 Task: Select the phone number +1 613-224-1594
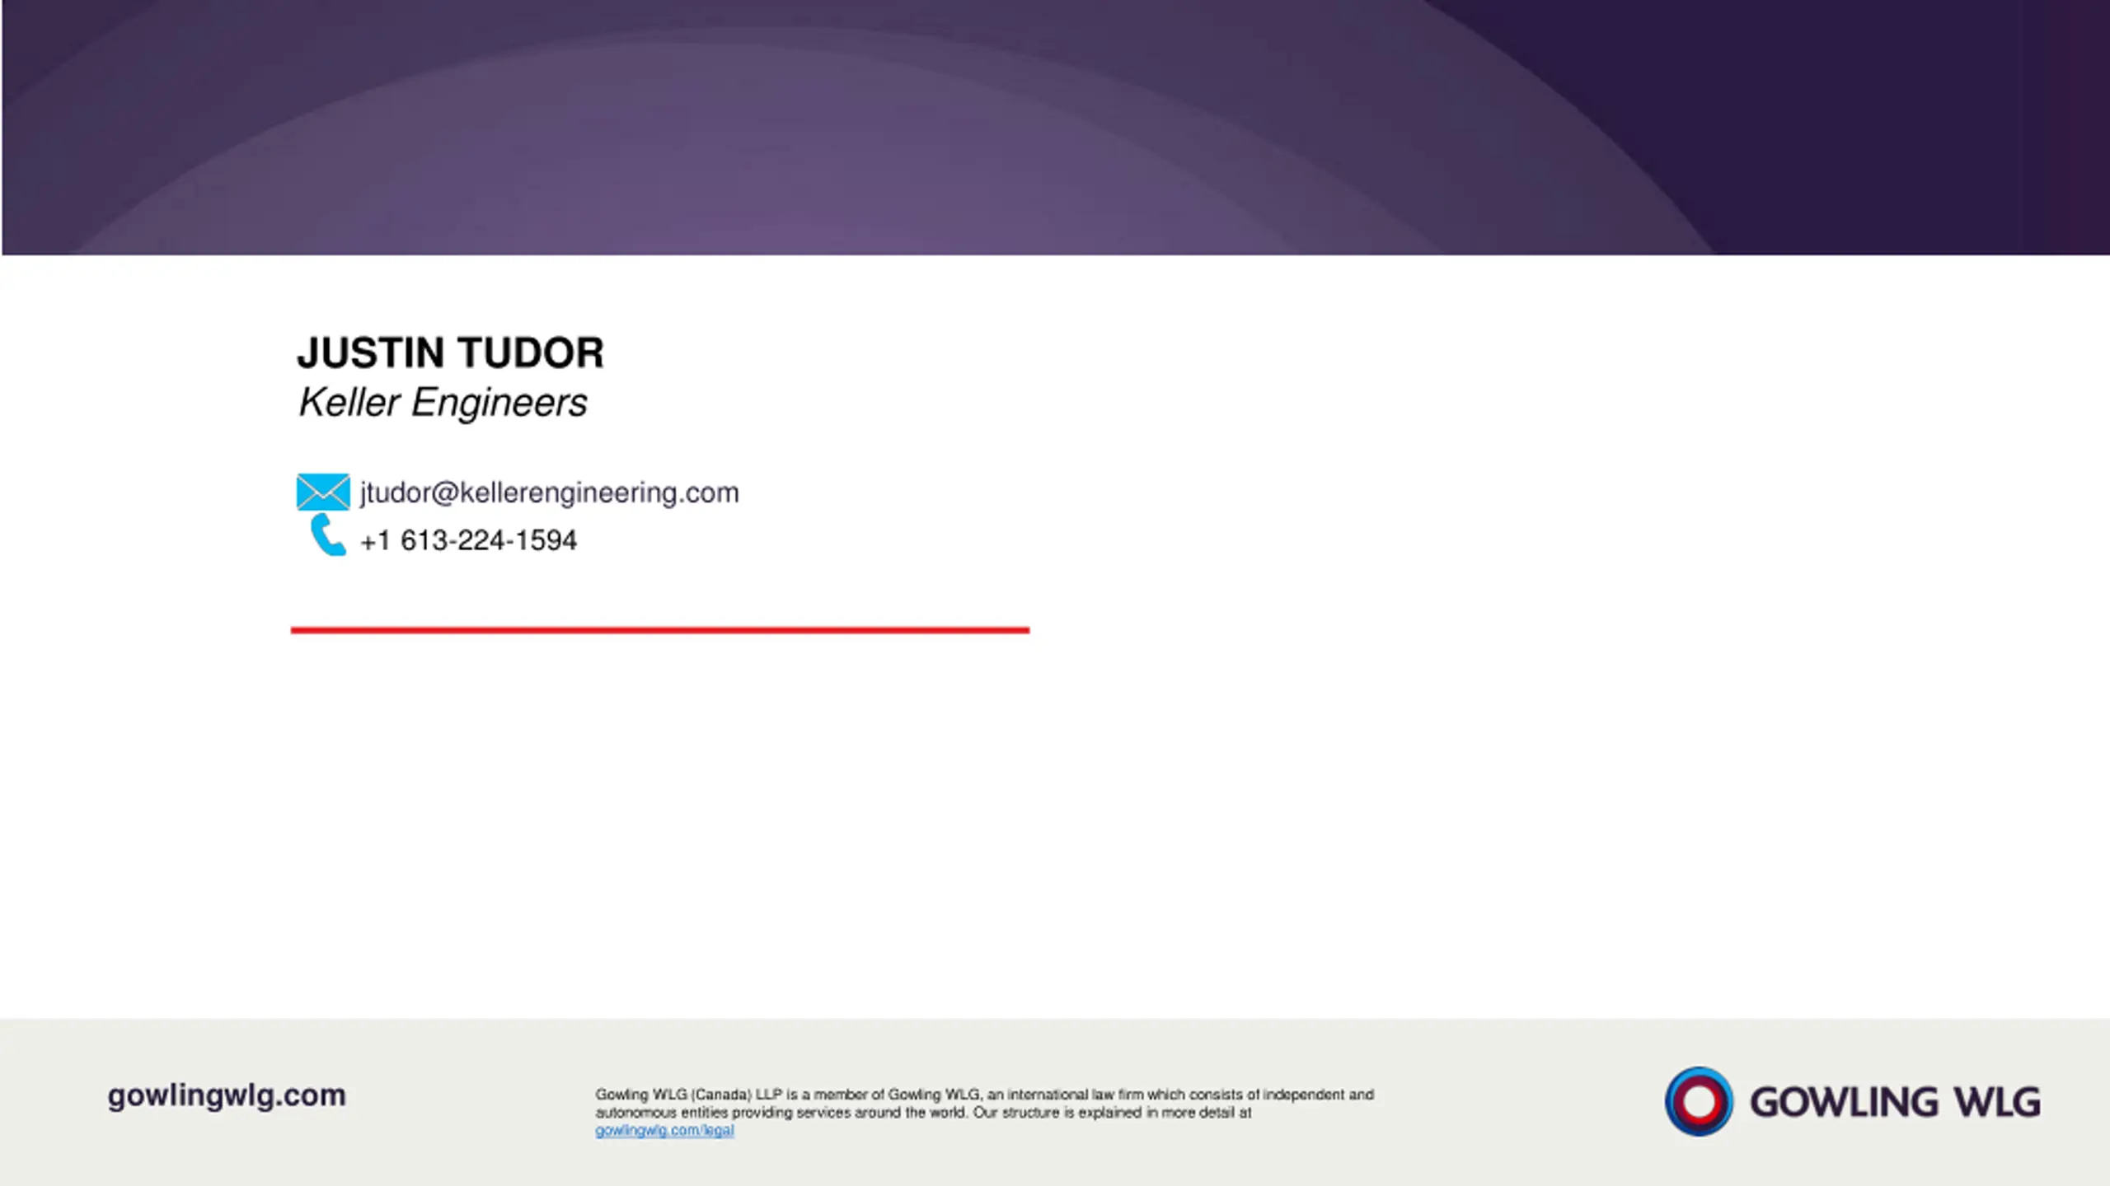coord(468,540)
